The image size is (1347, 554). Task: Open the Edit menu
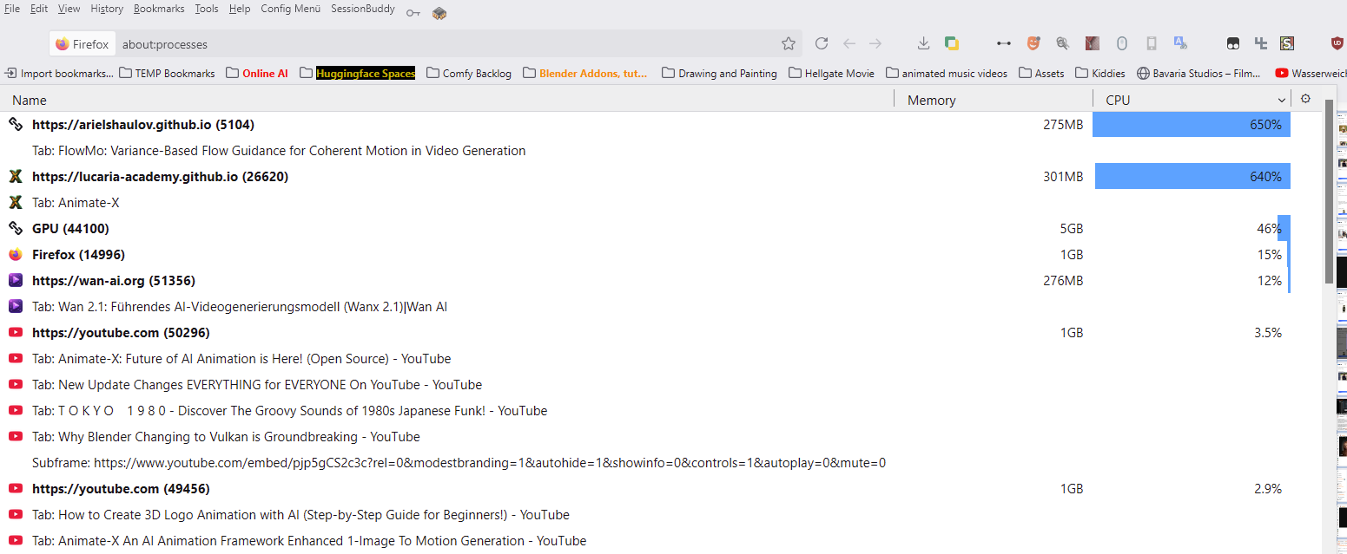(x=39, y=9)
